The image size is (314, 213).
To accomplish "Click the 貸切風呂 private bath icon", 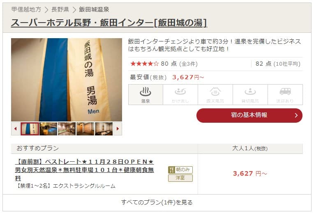I will coord(250,95).
